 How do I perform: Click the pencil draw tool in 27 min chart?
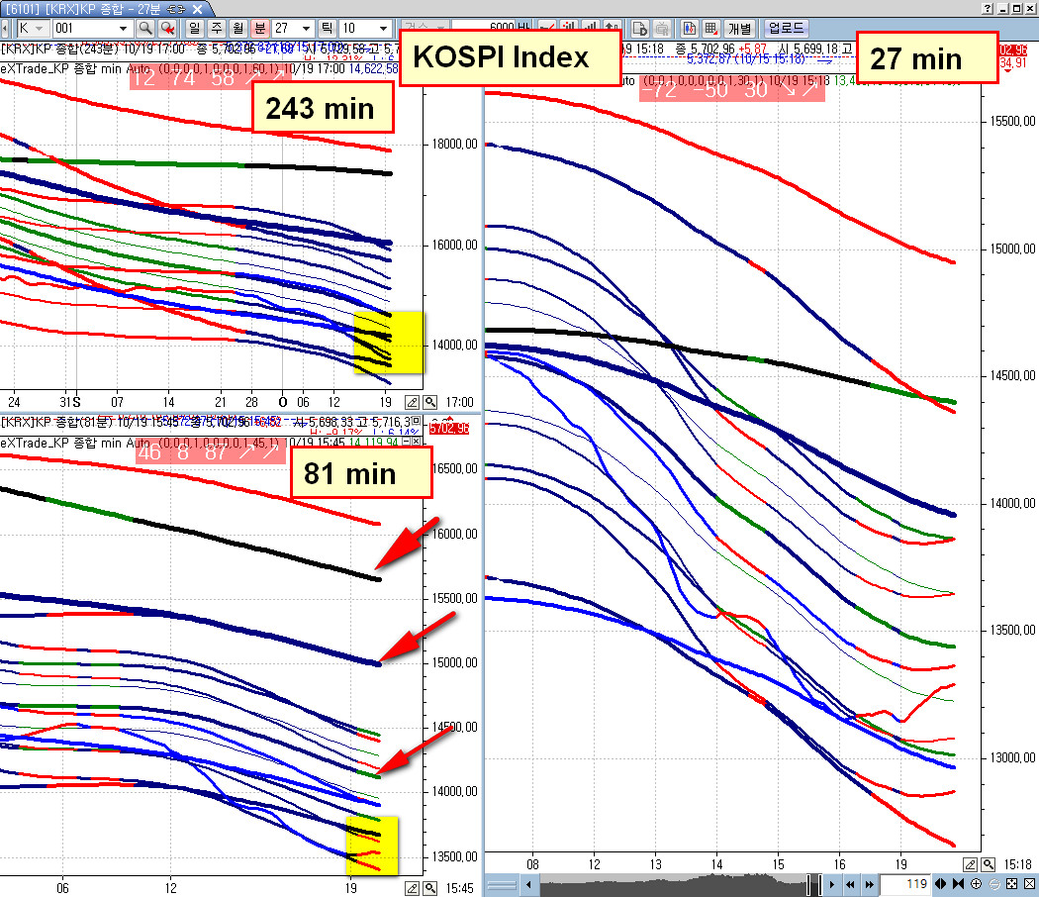(970, 864)
